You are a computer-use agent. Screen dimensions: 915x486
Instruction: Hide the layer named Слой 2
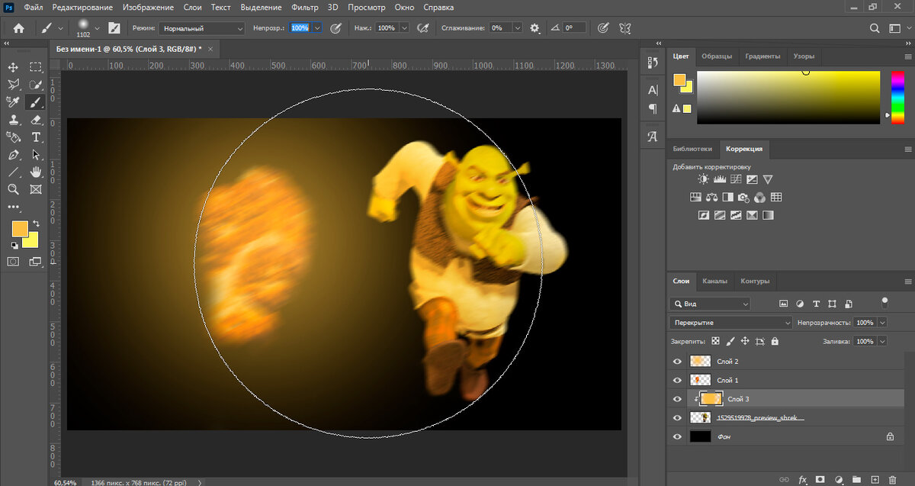(x=677, y=362)
